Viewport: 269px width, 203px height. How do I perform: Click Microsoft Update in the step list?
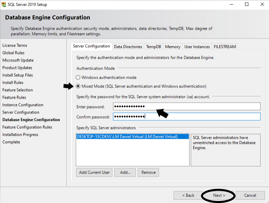(18, 60)
